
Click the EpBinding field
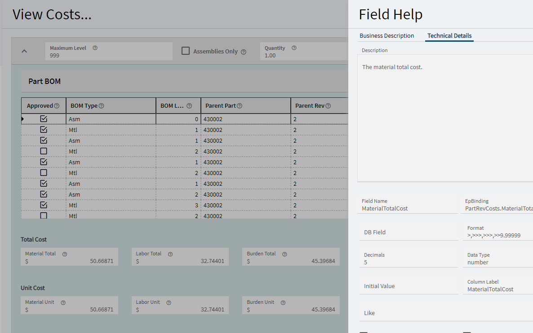(x=497, y=205)
